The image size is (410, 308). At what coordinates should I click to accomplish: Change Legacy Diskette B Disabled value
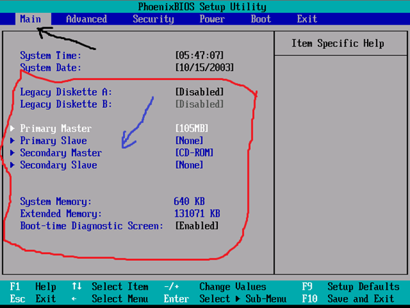(x=200, y=104)
